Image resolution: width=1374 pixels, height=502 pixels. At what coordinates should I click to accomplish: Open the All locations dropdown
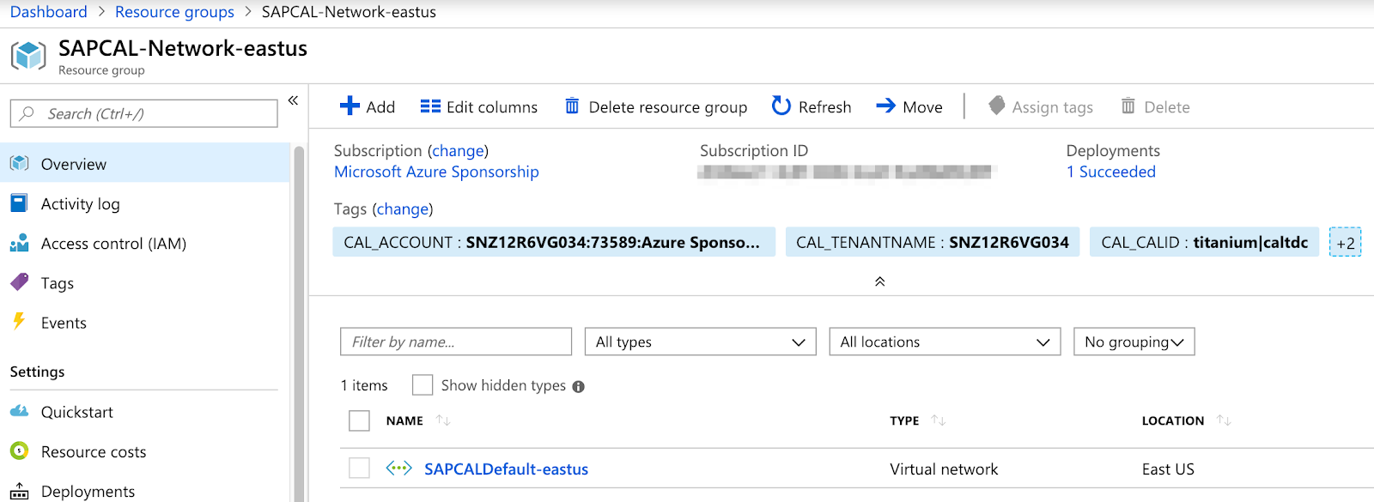tap(945, 342)
